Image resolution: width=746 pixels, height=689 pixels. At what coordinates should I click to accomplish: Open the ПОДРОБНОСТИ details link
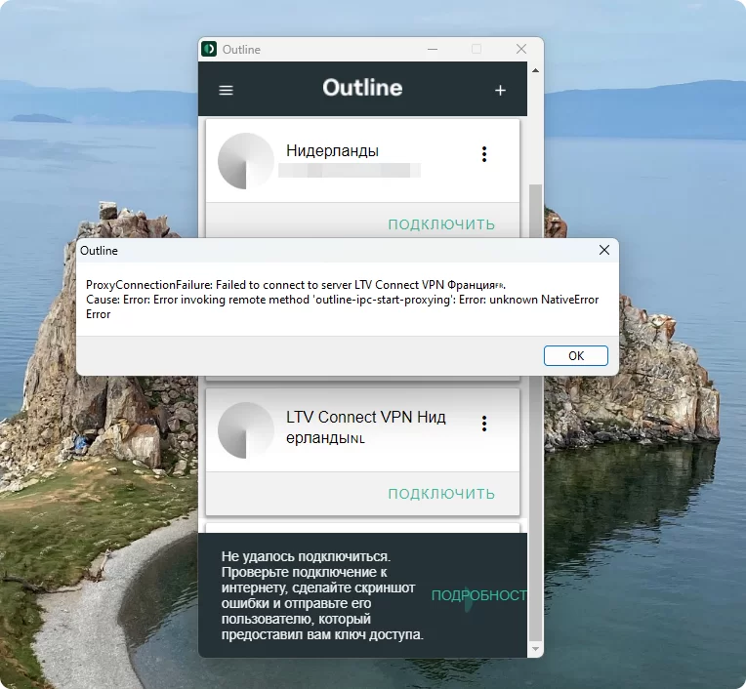point(478,595)
